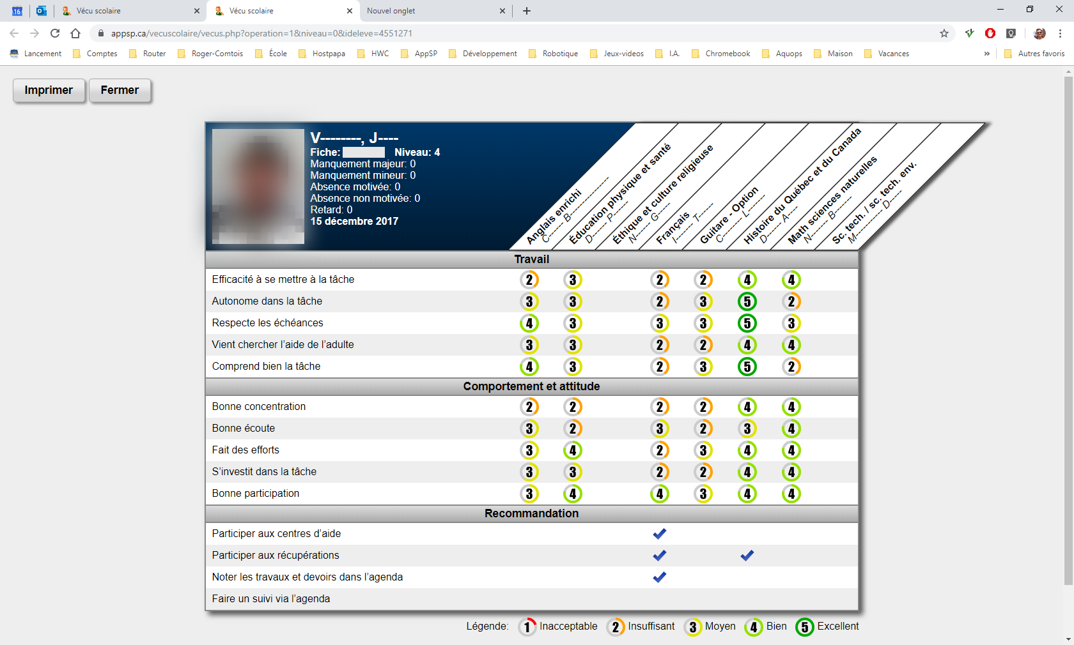
Task: Bookmark this page with the star icon
Action: click(944, 33)
